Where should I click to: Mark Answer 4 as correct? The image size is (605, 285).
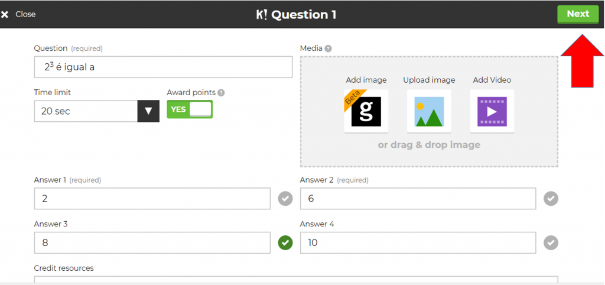[551, 242]
